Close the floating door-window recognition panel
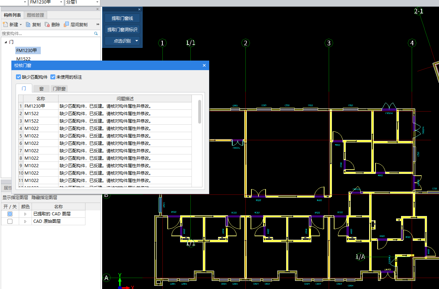439x289 pixels. pos(139,10)
